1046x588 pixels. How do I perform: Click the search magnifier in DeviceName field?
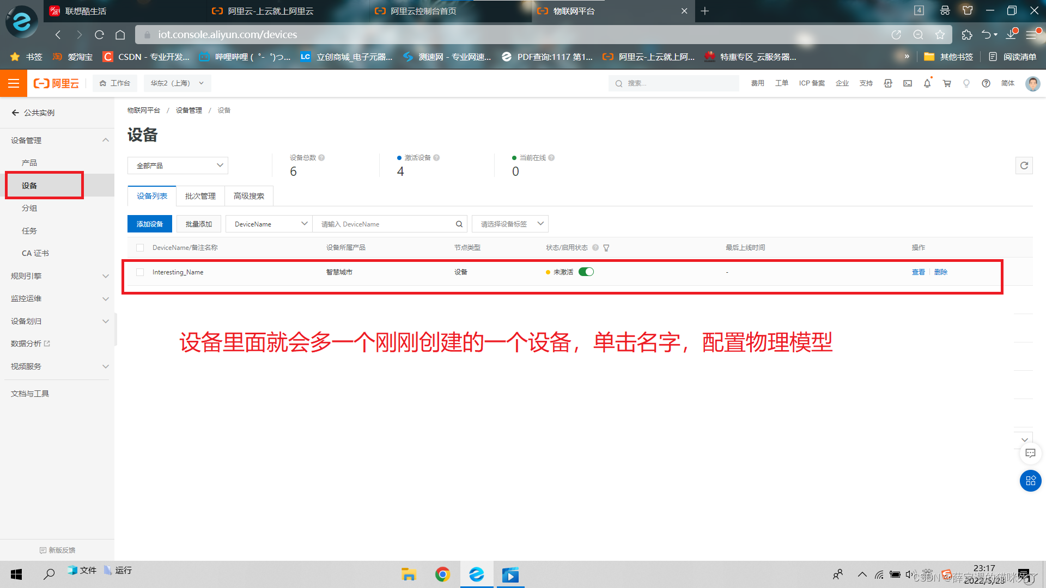click(459, 224)
